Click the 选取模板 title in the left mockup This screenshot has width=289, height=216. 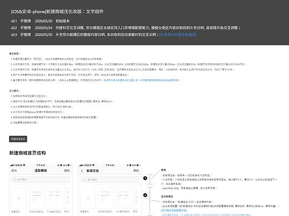pos(41,171)
